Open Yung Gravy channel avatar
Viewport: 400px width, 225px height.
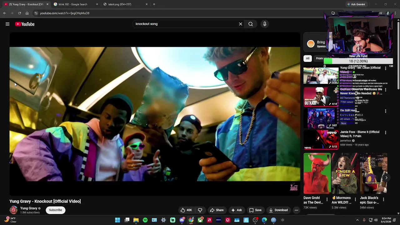coord(13,210)
